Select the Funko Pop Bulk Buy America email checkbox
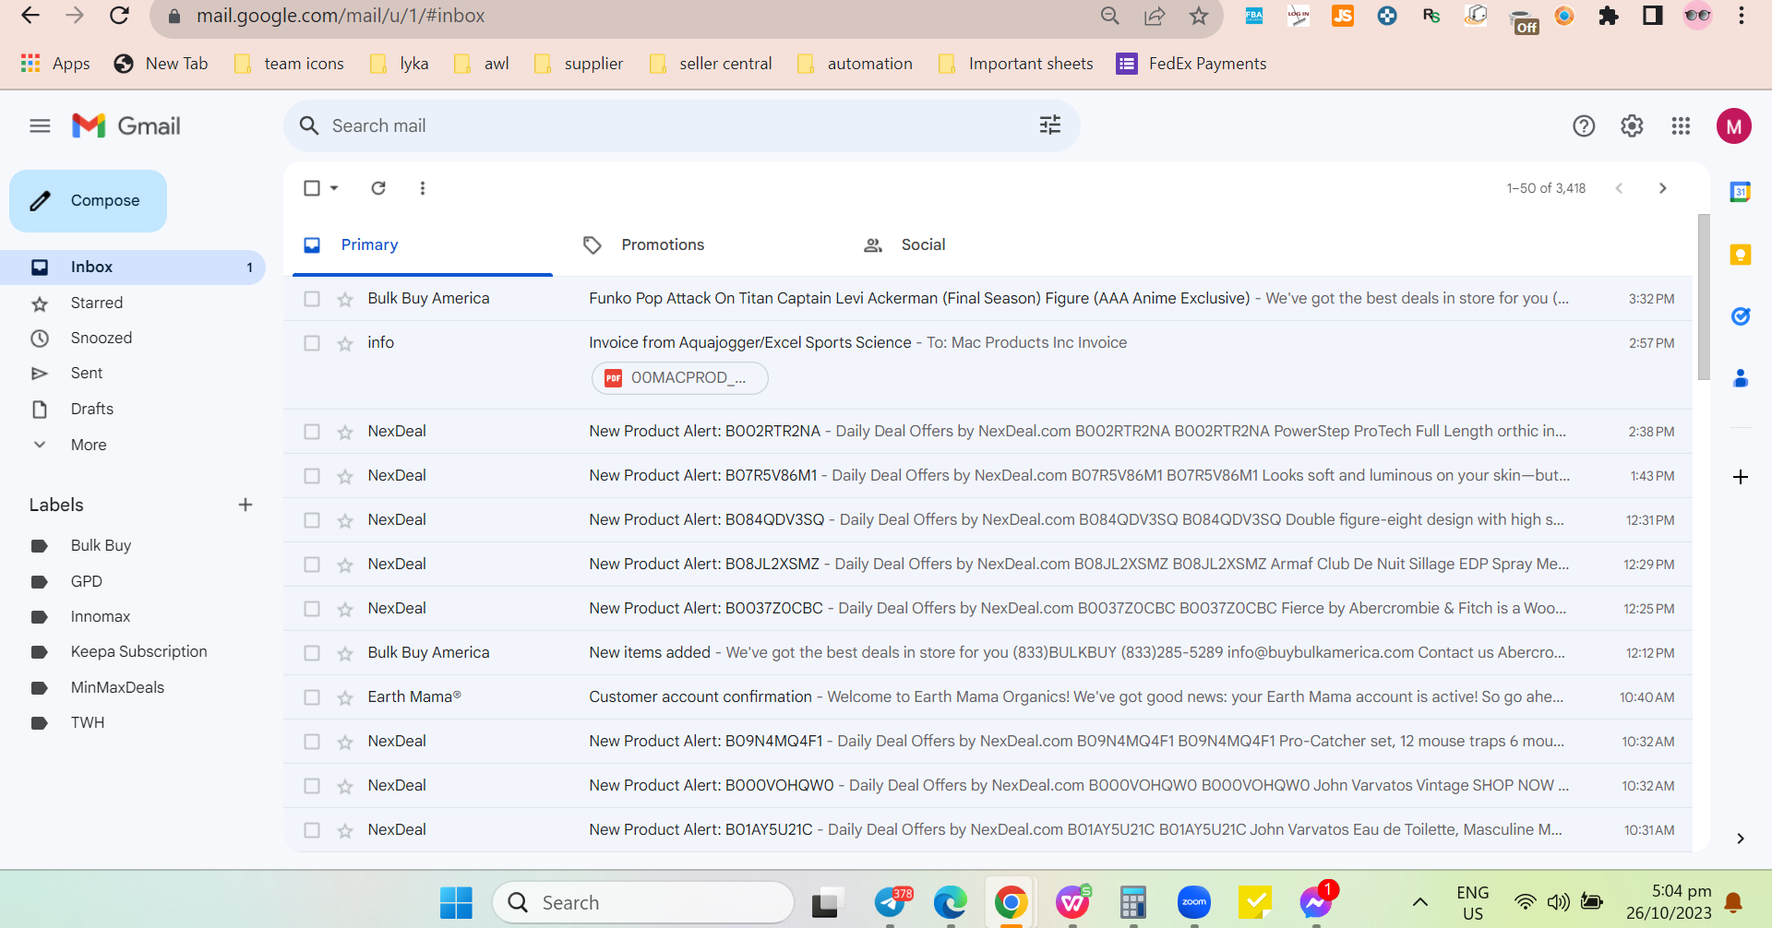Screen dimensions: 1772x928 [x=312, y=299]
